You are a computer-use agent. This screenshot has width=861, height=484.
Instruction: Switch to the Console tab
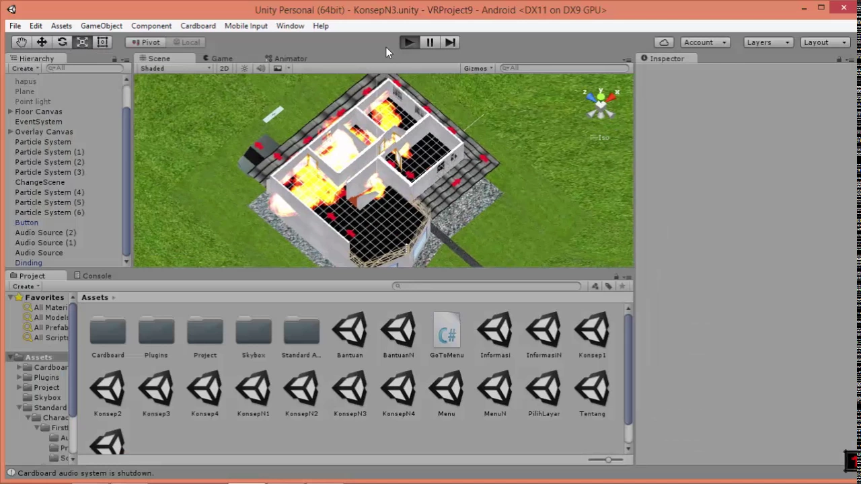coord(93,276)
